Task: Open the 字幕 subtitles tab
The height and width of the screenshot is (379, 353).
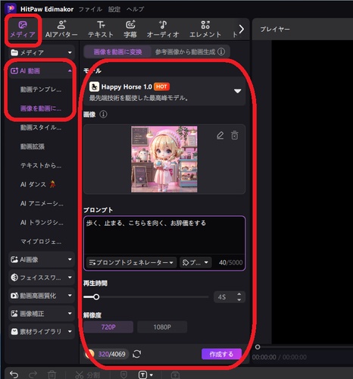Action: coord(130,30)
